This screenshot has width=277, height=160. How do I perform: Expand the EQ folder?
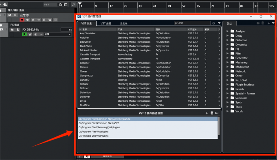(x=228, y=49)
